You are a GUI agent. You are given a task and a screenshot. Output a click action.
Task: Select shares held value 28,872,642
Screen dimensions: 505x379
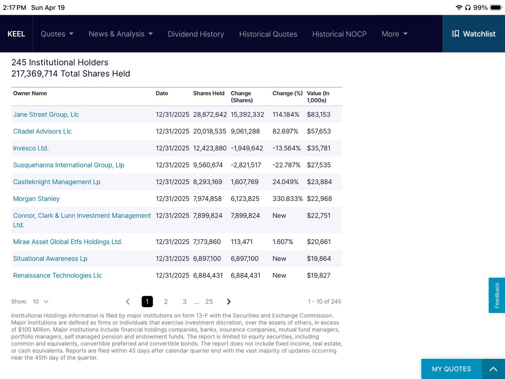click(x=210, y=115)
